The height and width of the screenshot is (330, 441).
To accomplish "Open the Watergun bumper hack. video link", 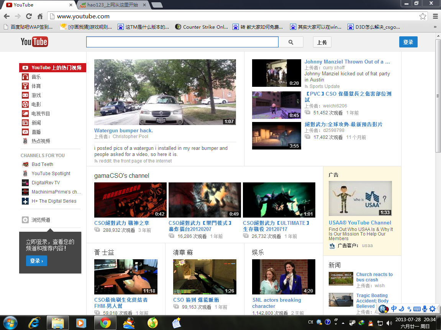I will point(123,130).
